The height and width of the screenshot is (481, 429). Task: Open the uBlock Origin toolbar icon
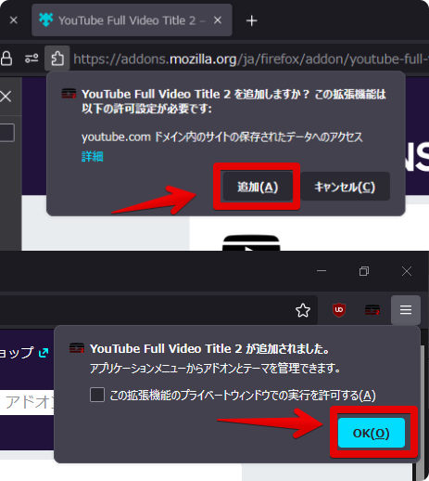click(x=339, y=310)
